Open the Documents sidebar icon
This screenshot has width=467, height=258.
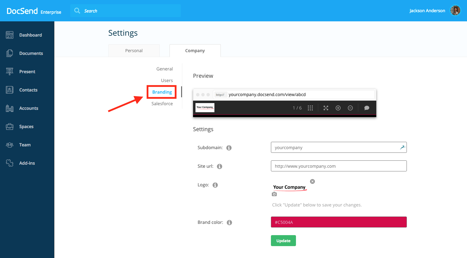click(9, 53)
